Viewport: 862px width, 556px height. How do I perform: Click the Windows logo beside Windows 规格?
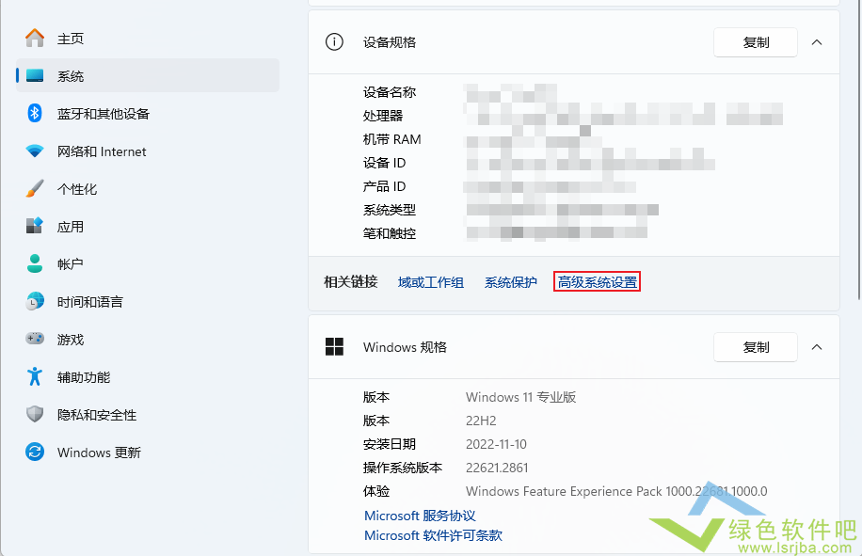click(x=334, y=346)
